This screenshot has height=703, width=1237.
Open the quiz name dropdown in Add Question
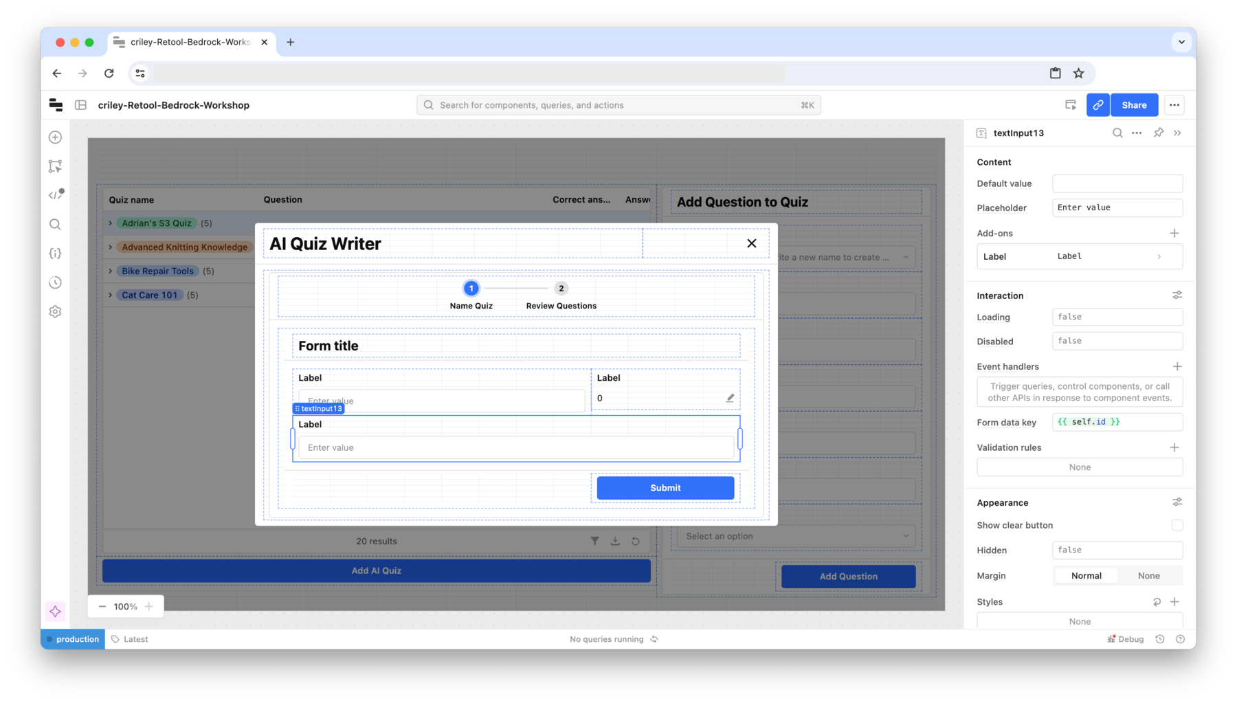pos(847,257)
